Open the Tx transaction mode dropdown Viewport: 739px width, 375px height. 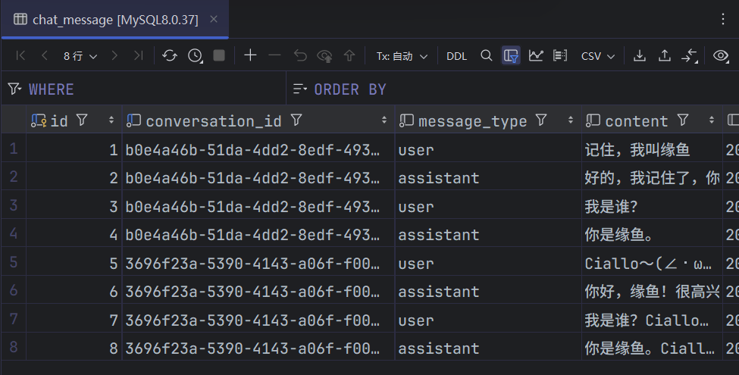402,56
